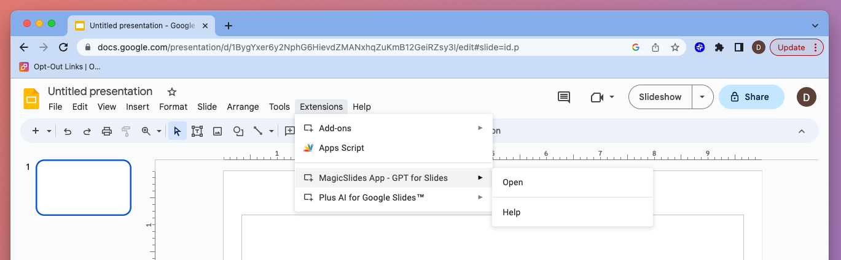Select the line tool
Image resolution: width=841 pixels, height=260 pixels.
point(258,131)
